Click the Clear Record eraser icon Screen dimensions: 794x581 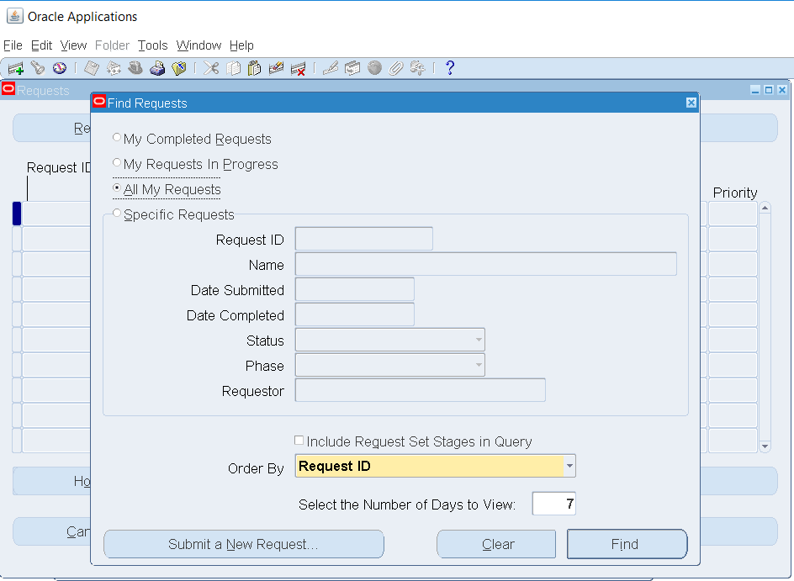(x=276, y=68)
